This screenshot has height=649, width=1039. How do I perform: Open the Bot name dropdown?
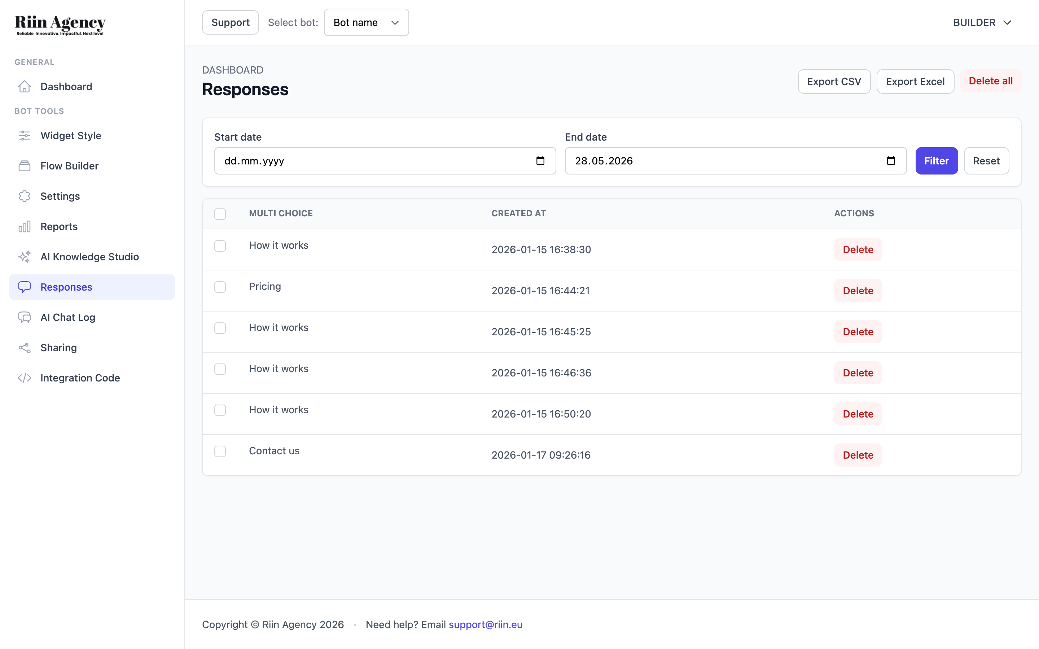click(x=366, y=22)
